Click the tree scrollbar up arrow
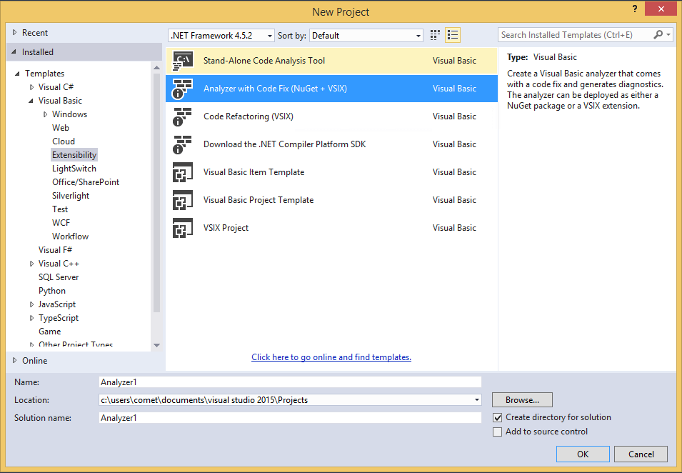Screen dimensions: 682x473 click(156, 67)
